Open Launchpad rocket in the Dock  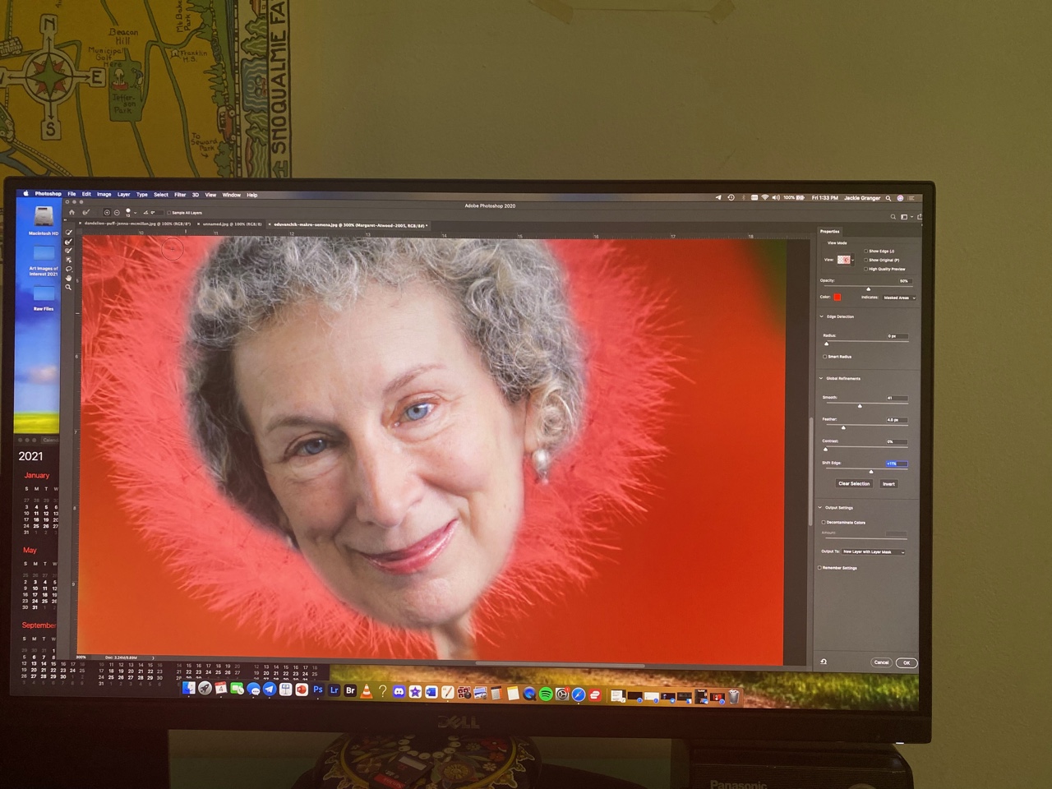205,689
